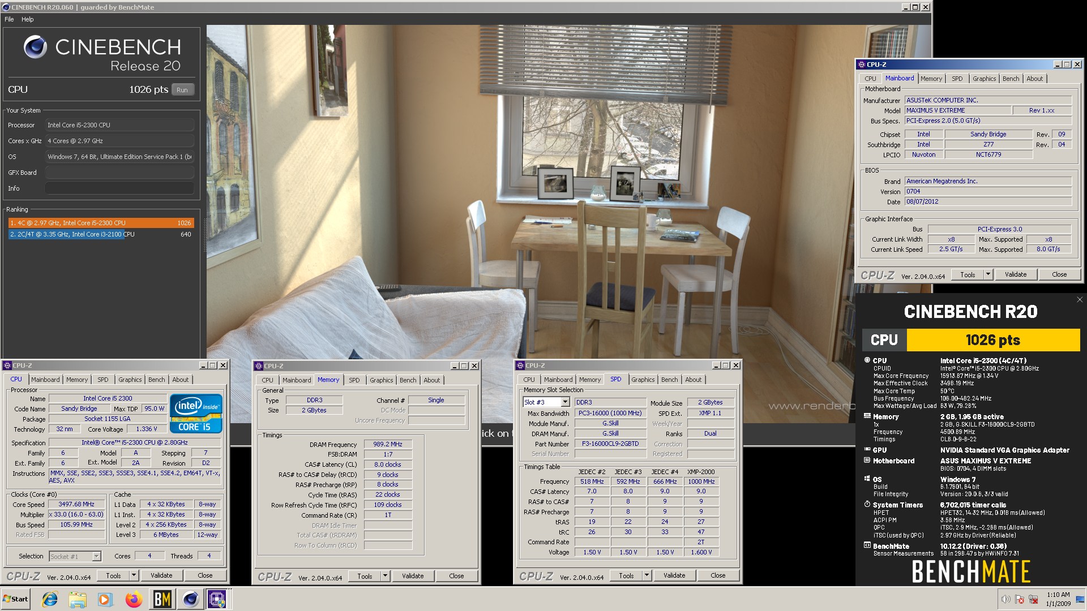Click the OS Windows icon in BenchMate panel
This screenshot has height=611, width=1087.
click(867, 479)
